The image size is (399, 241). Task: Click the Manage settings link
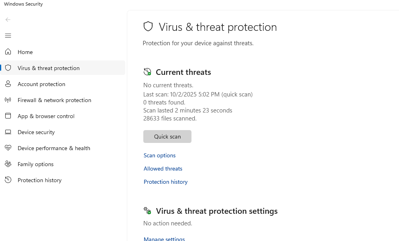tap(164, 239)
